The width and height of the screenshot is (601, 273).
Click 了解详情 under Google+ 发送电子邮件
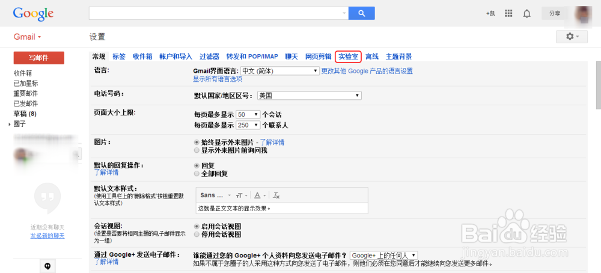coord(106,262)
